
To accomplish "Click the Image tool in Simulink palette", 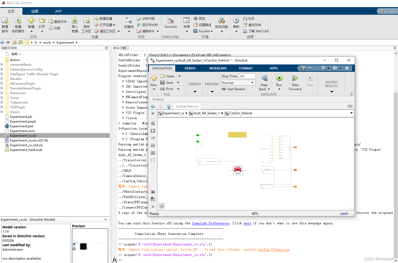I will pyautogui.click(x=153, y=153).
